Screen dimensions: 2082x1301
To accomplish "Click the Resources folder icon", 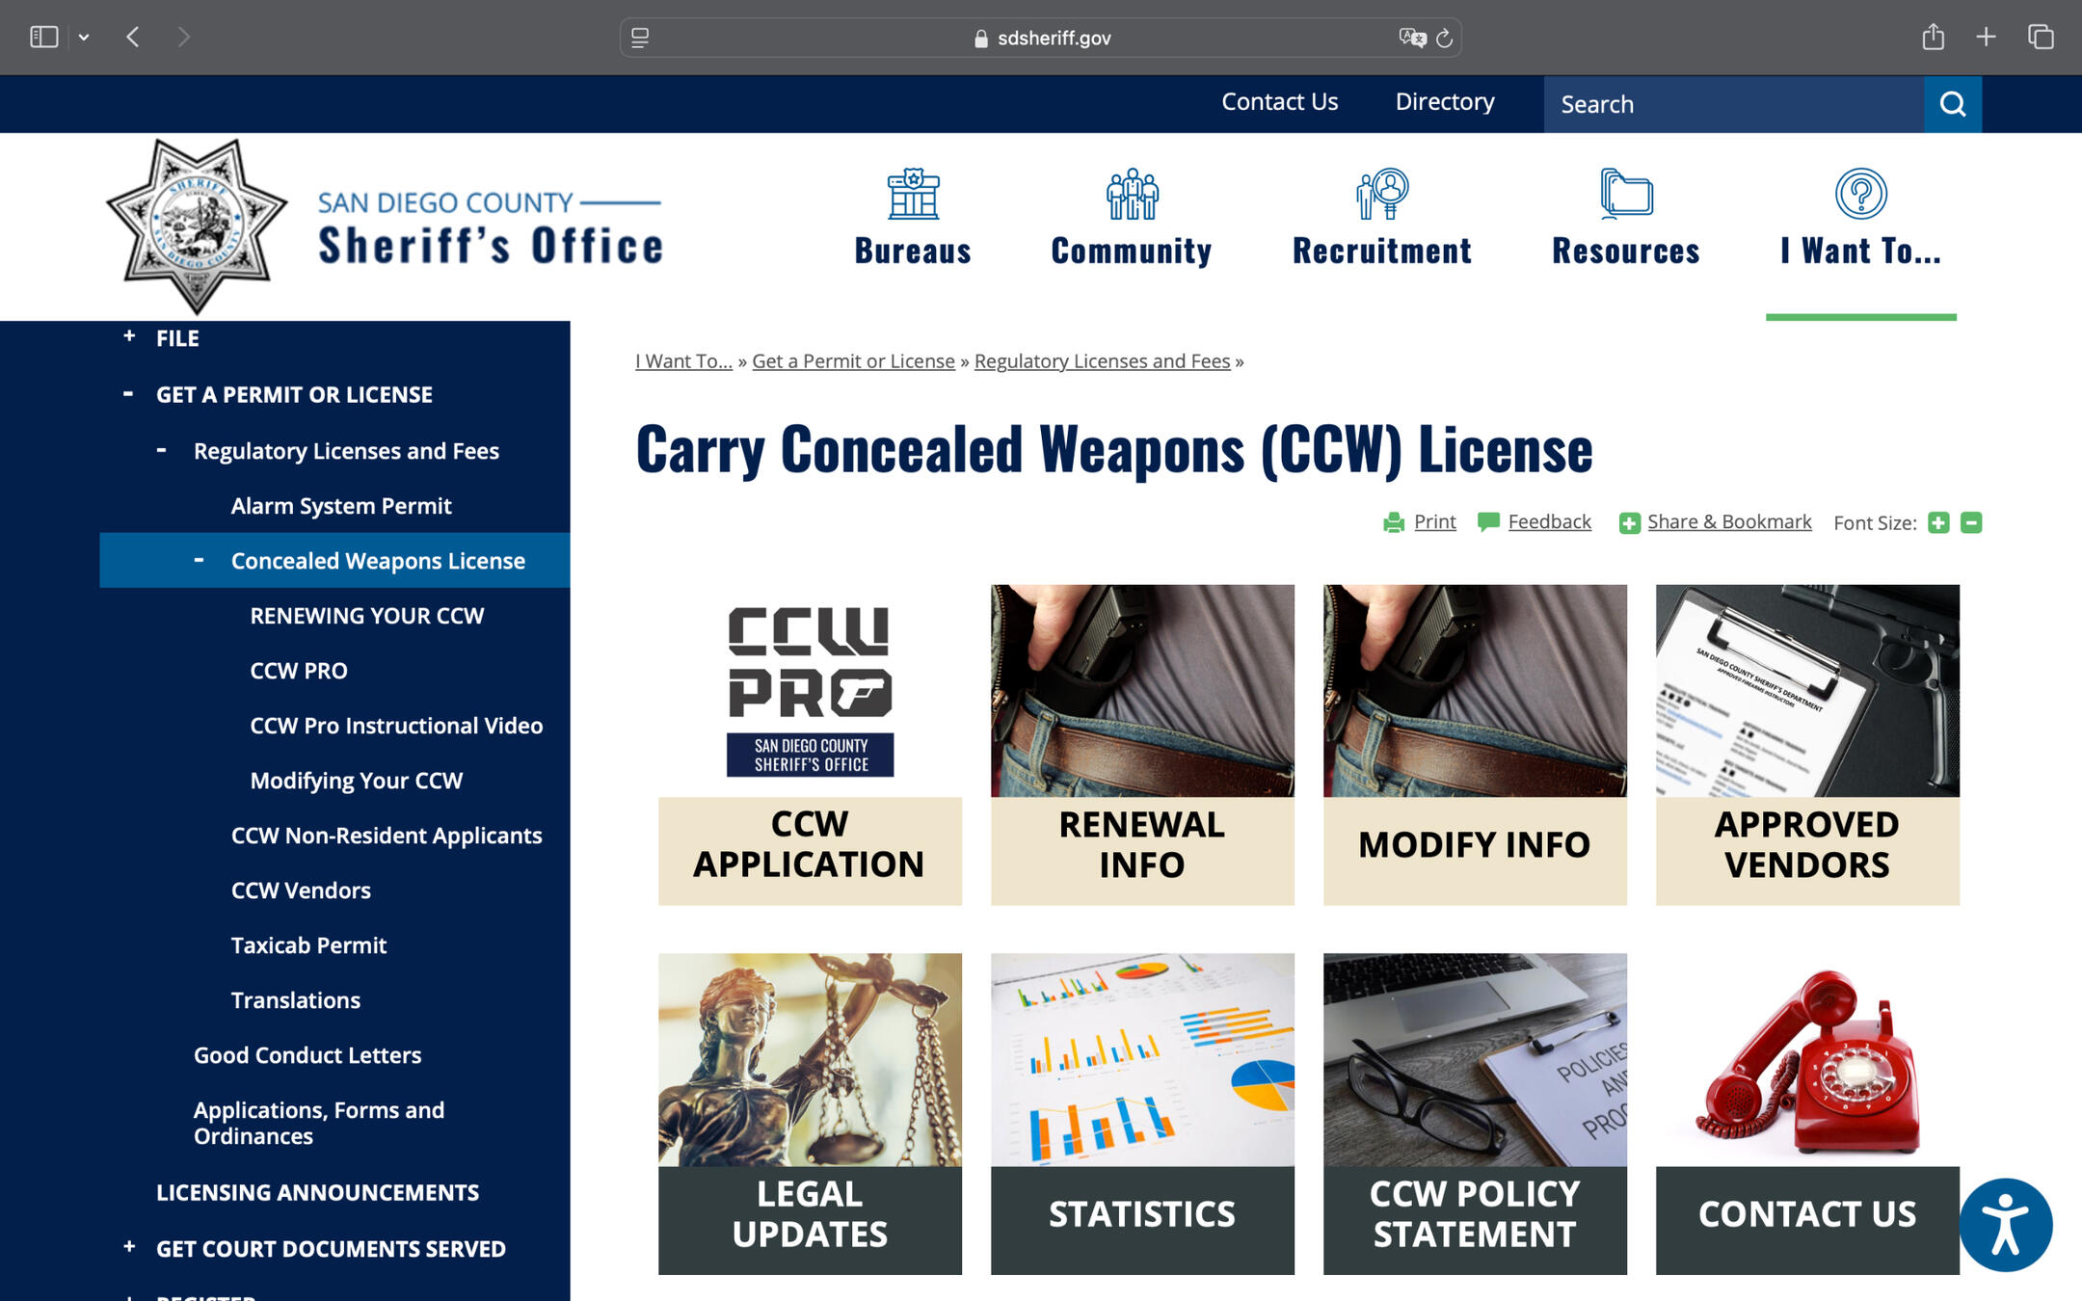I will coord(1625,194).
